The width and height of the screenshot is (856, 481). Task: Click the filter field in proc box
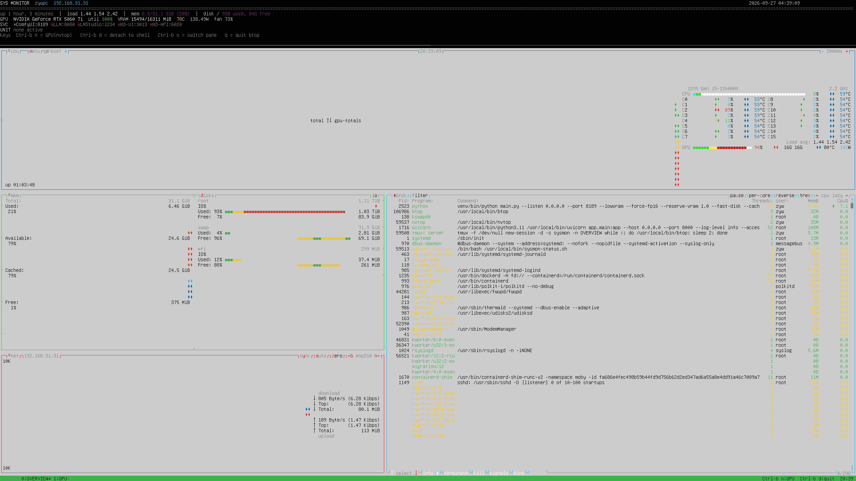pyautogui.click(x=420, y=195)
